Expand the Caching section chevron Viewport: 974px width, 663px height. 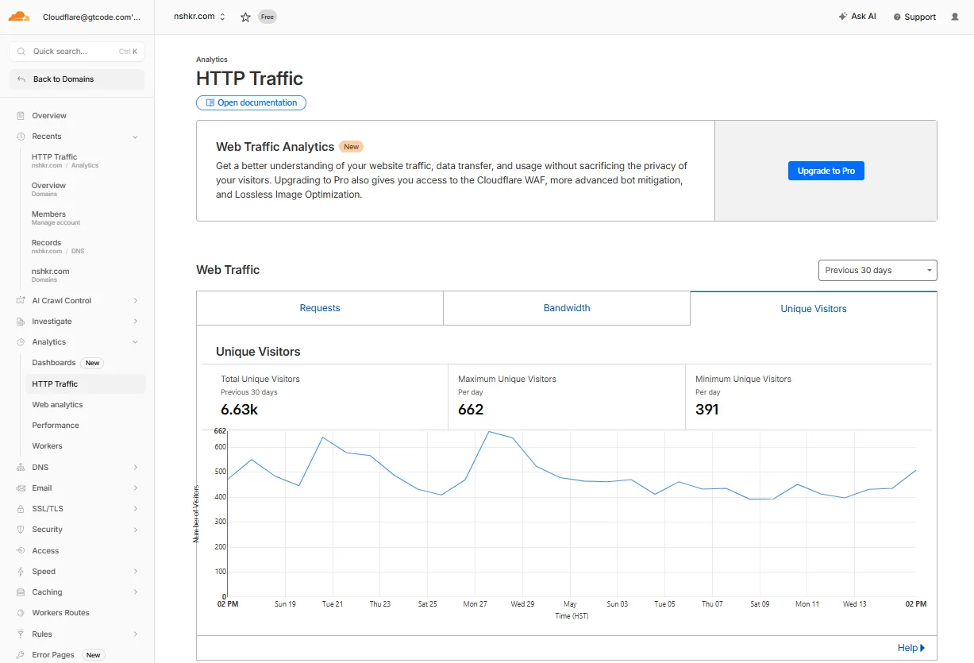coord(136,592)
